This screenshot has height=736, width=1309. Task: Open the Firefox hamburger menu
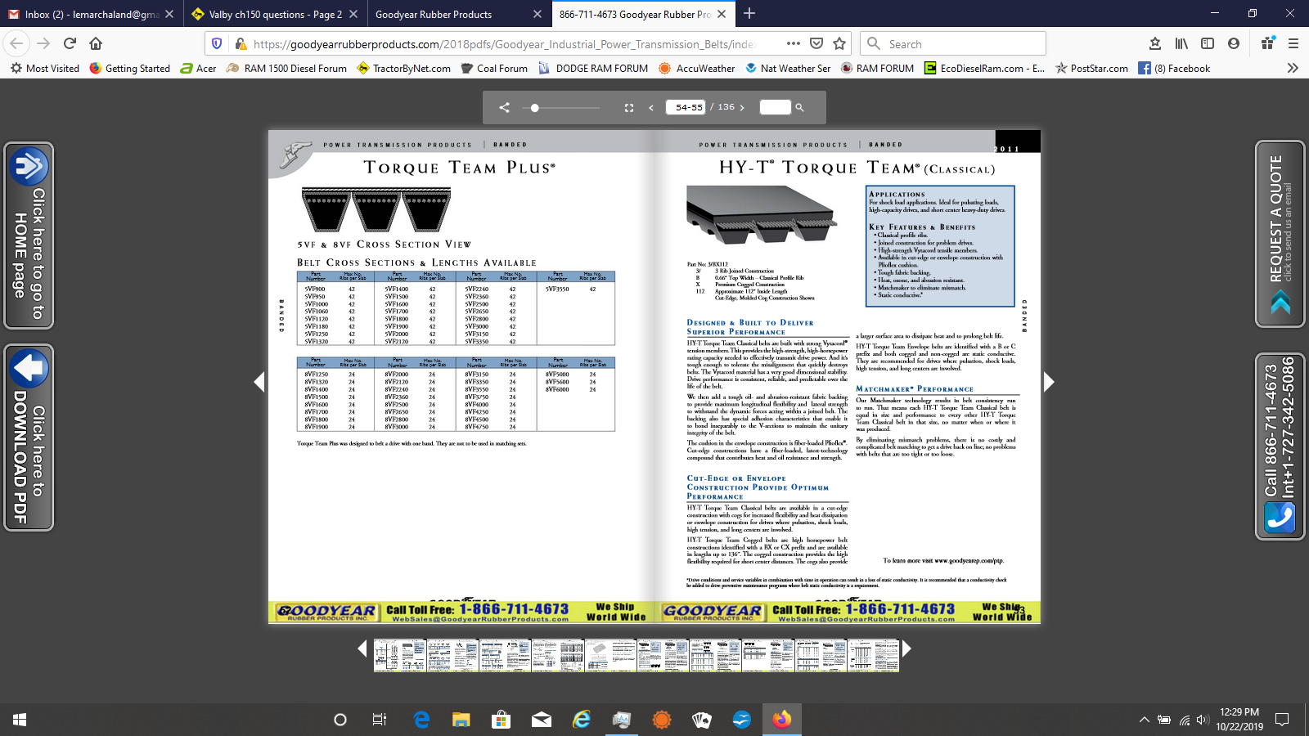point(1293,43)
